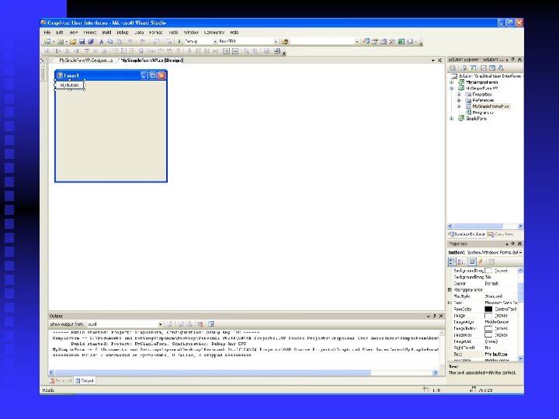
Task: Expand the SimpleForm project node
Action: click(x=452, y=119)
